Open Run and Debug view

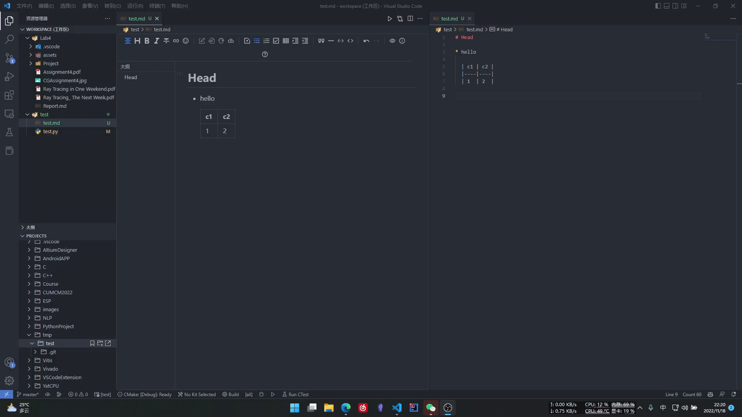[9, 76]
